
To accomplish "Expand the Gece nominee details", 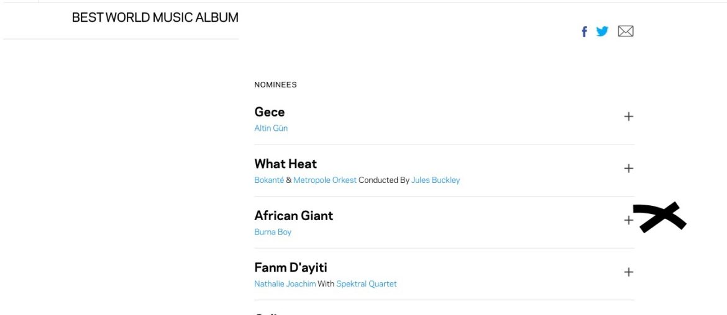I will point(628,117).
